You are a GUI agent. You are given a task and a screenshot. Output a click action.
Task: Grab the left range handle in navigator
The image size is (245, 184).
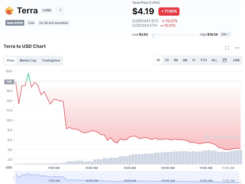click(x=14, y=177)
